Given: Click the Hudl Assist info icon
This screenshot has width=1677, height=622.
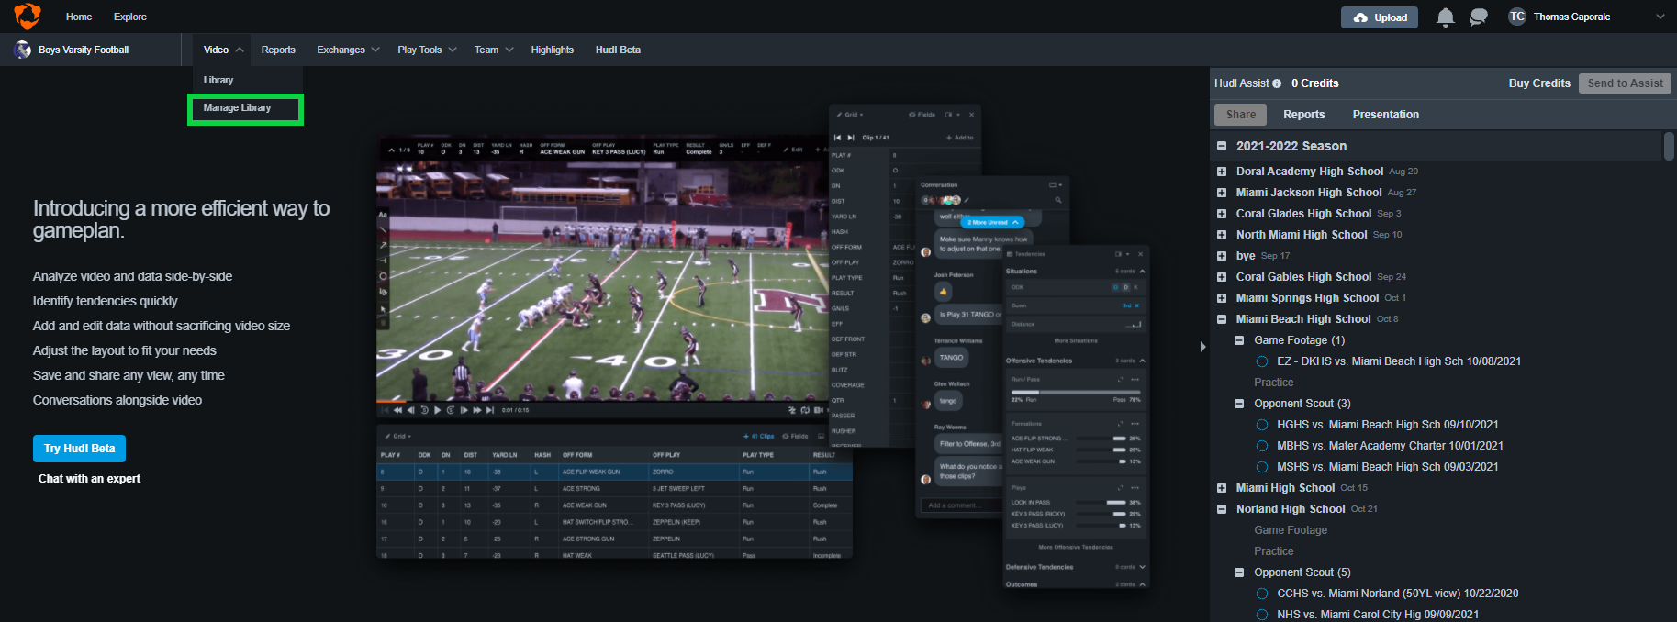Looking at the screenshot, I should pos(1277,83).
